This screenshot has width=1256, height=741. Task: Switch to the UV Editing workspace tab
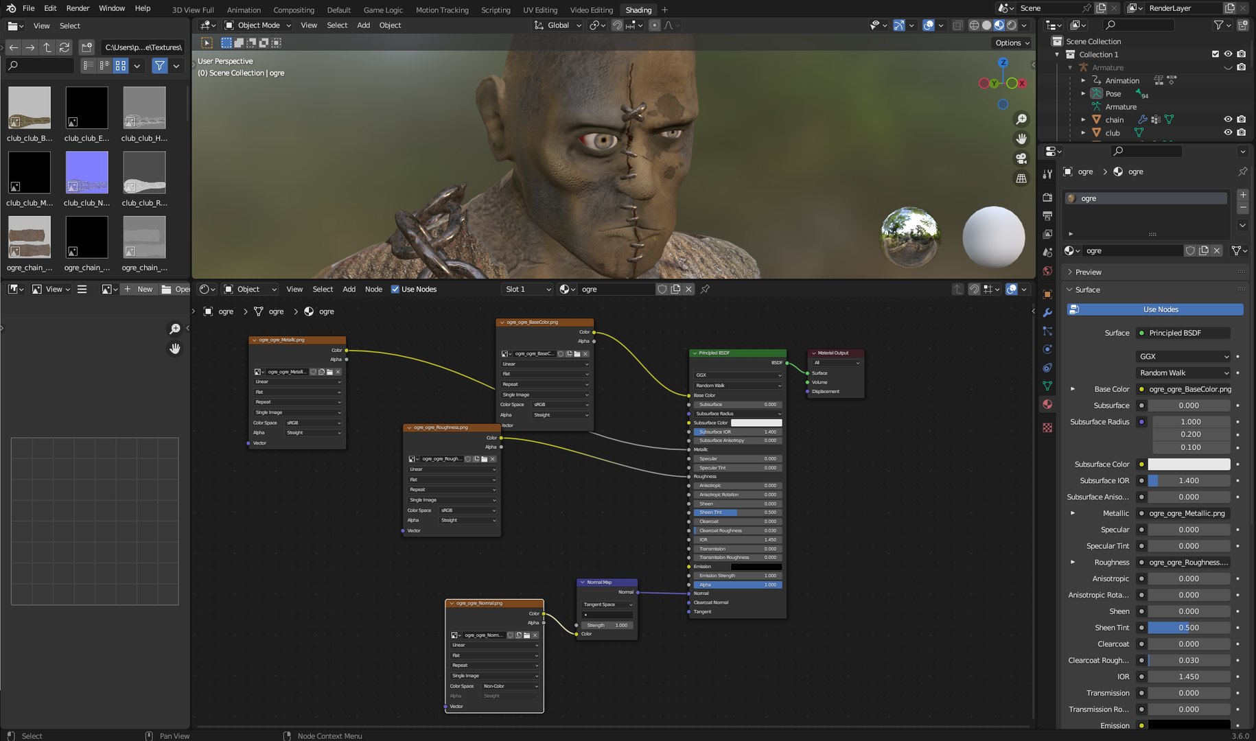click(x=540, y=10)
